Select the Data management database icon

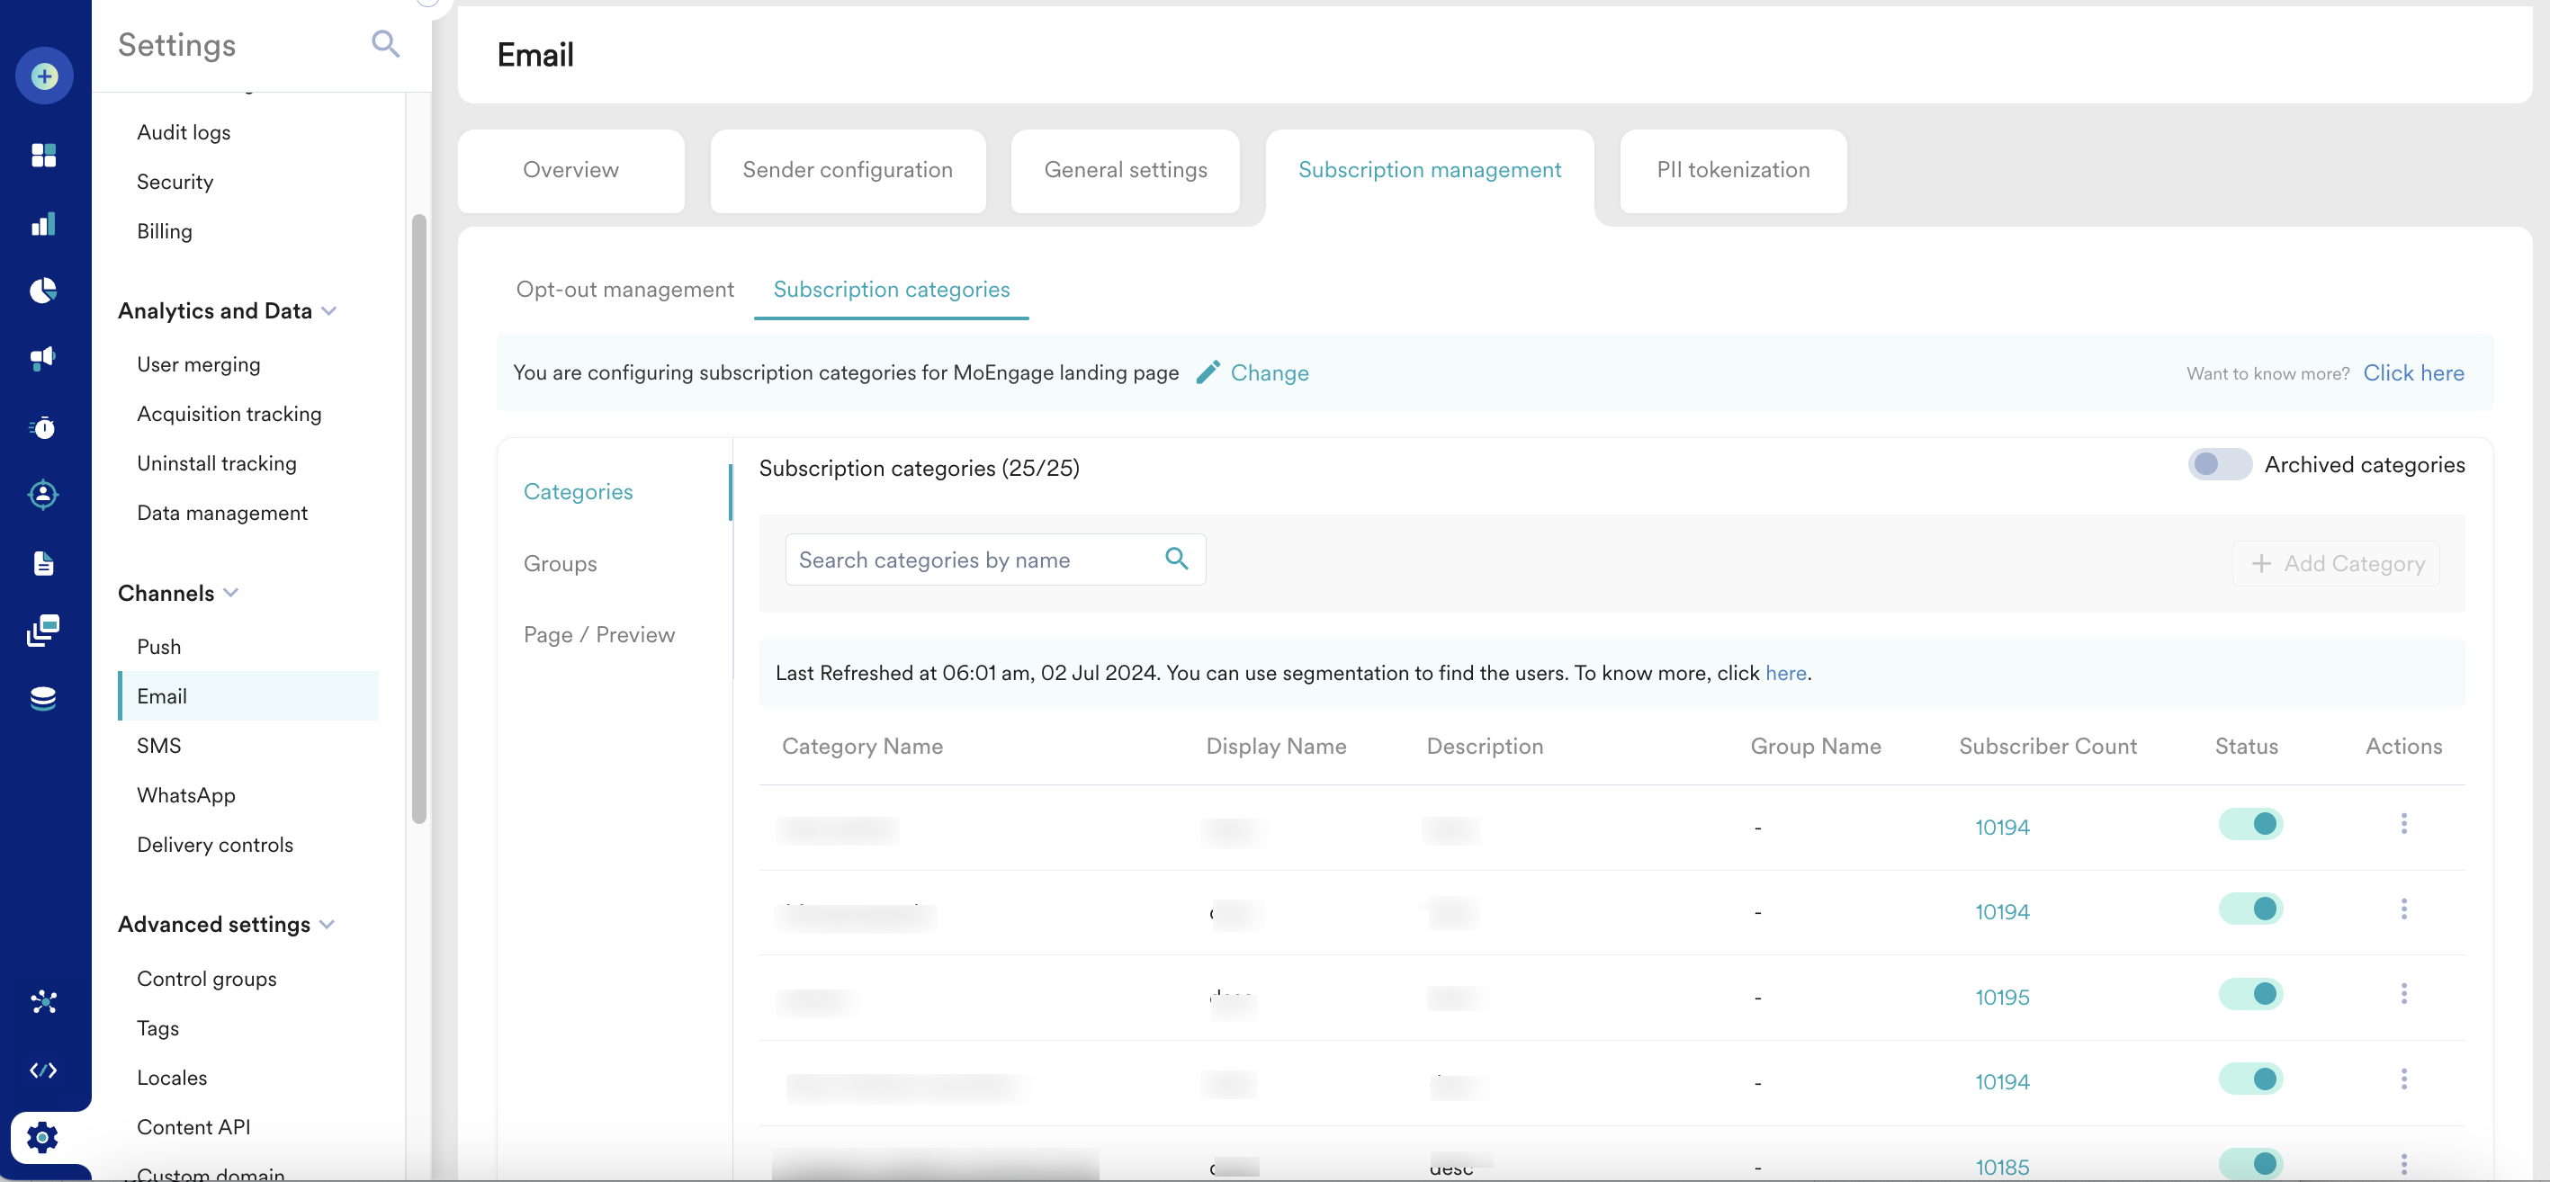tap(43, 698)
